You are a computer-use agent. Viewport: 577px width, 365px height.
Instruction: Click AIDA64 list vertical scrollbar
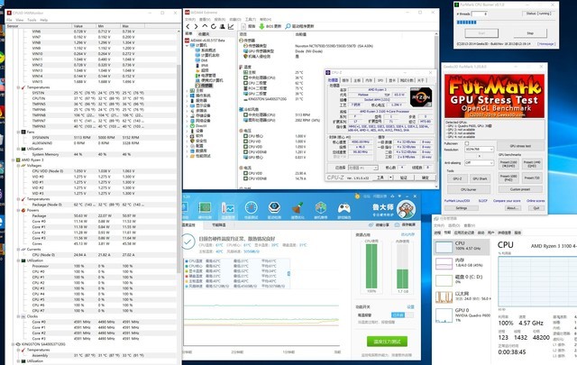point(436,110)
